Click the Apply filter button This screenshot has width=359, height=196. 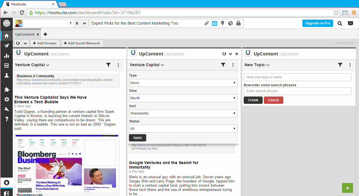coord(137,138)
